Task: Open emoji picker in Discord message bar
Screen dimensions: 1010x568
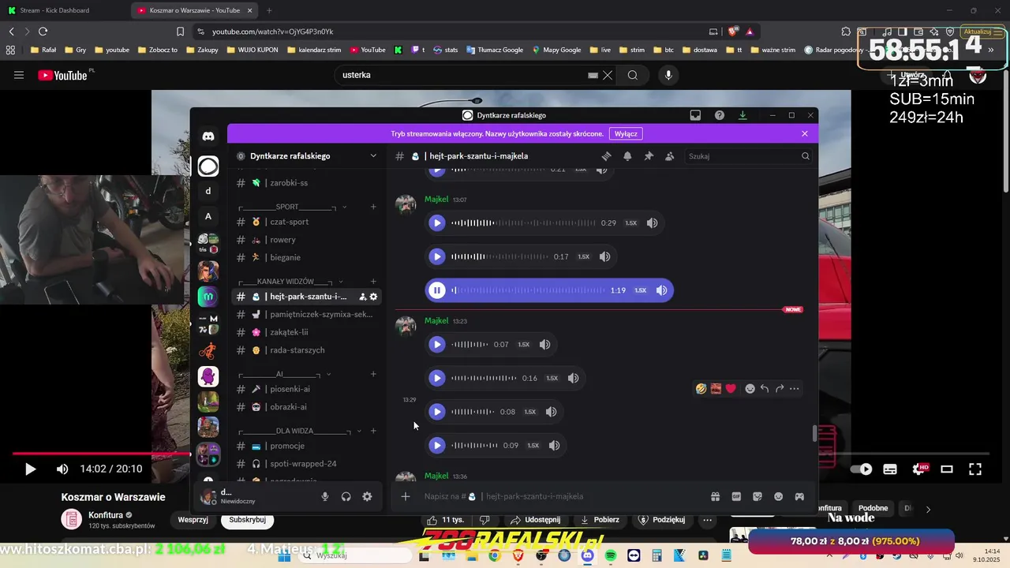Action: [778, 496]
